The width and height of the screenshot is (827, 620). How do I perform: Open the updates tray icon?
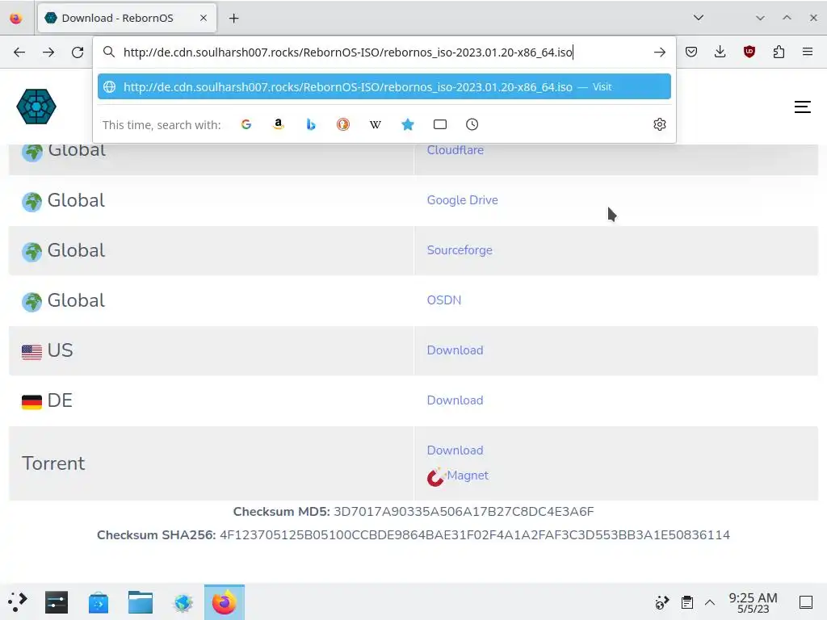(662, 602)
